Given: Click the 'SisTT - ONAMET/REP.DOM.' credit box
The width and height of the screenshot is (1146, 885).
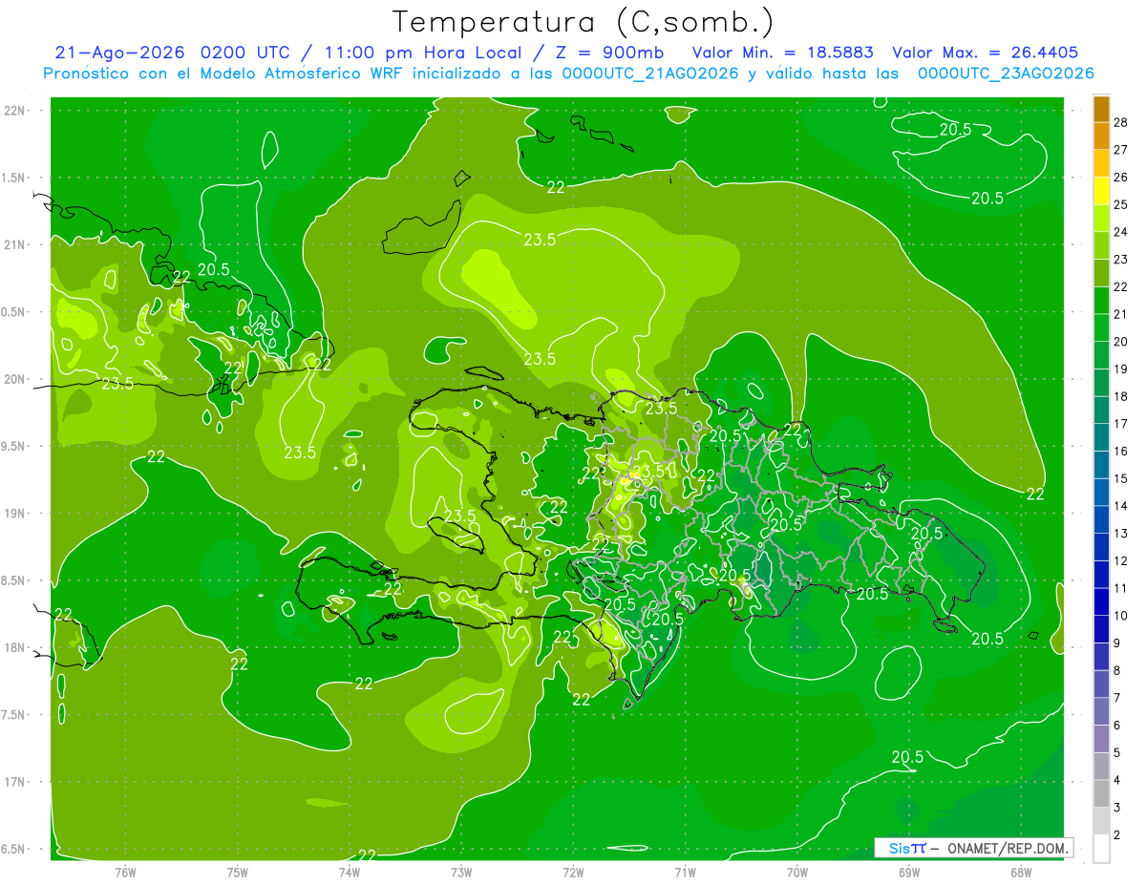Looking at the screenshot, I should pos(973,848).
